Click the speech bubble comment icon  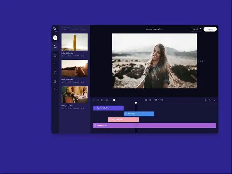114,100
